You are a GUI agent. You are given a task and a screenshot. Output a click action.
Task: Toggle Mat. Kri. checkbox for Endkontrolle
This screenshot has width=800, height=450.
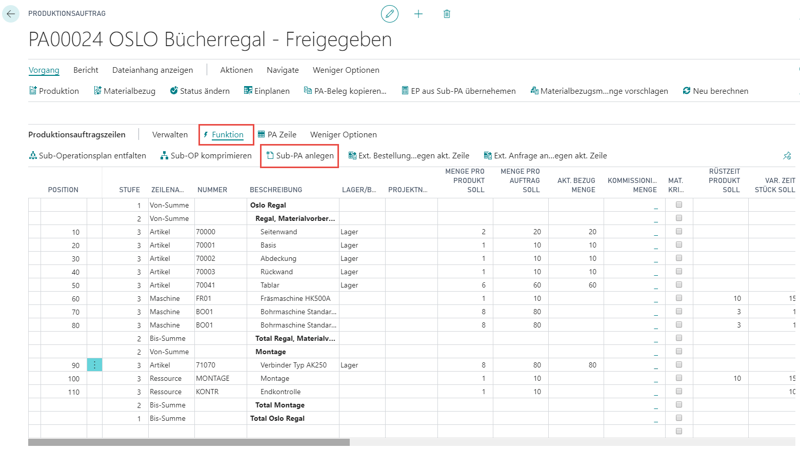(679, 391)
